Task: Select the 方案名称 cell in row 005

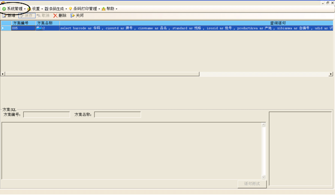Action: [x=47, y=28]
